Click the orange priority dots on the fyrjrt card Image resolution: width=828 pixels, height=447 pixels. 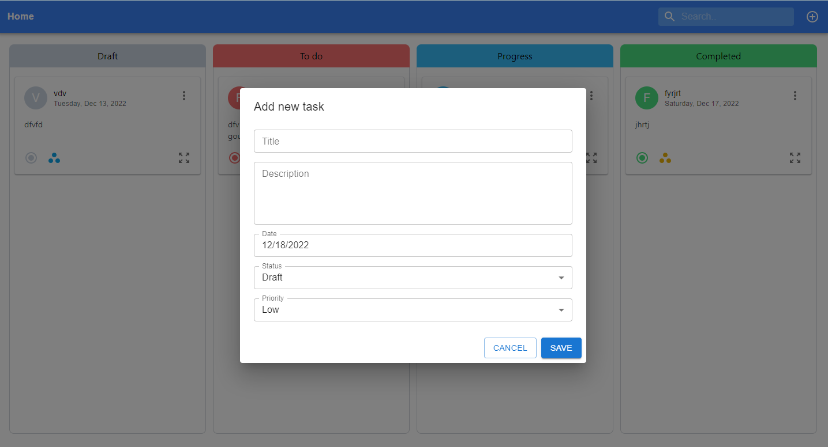click(x=665, y=157)
